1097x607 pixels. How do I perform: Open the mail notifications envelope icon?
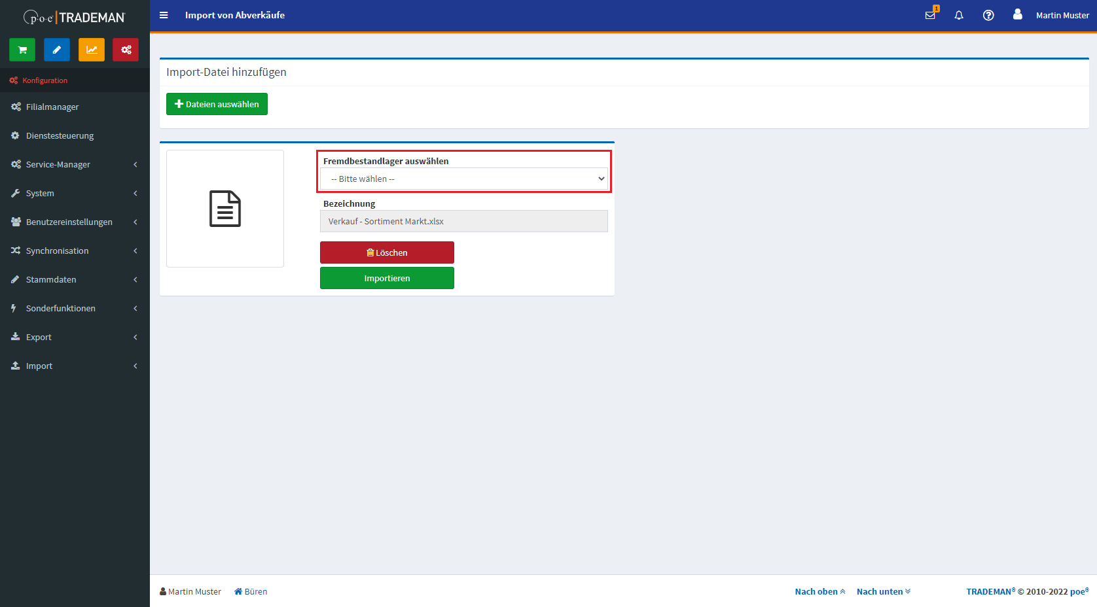pyautogui.click(x=930, y=15)
